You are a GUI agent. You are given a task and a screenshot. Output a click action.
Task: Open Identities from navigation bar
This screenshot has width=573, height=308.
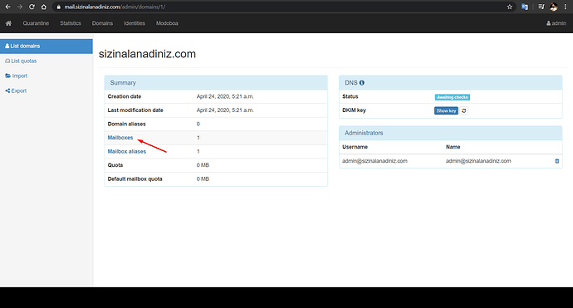click(135, 23)
